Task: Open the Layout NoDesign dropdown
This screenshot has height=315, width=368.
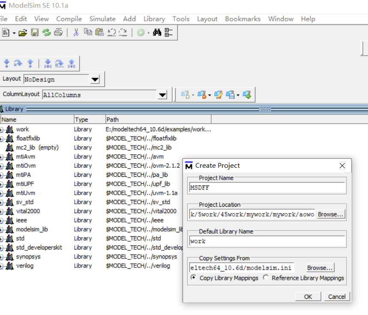Action: point(95,80)
